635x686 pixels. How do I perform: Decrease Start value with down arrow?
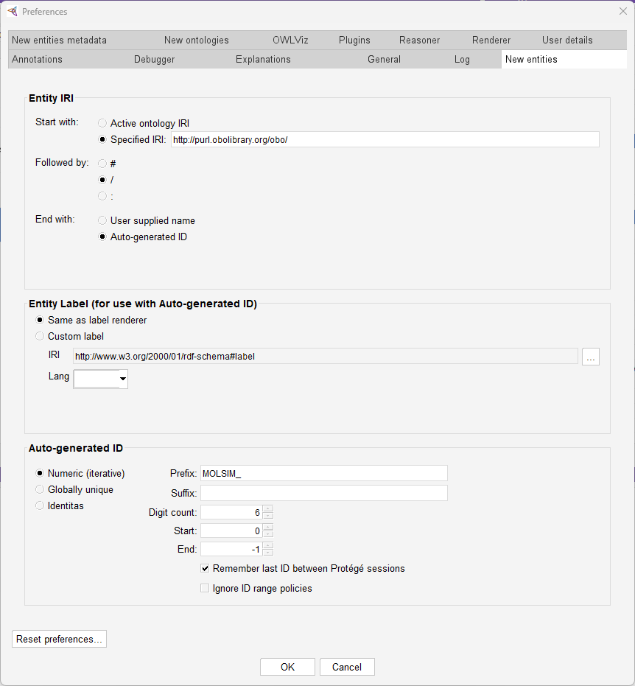268,534
